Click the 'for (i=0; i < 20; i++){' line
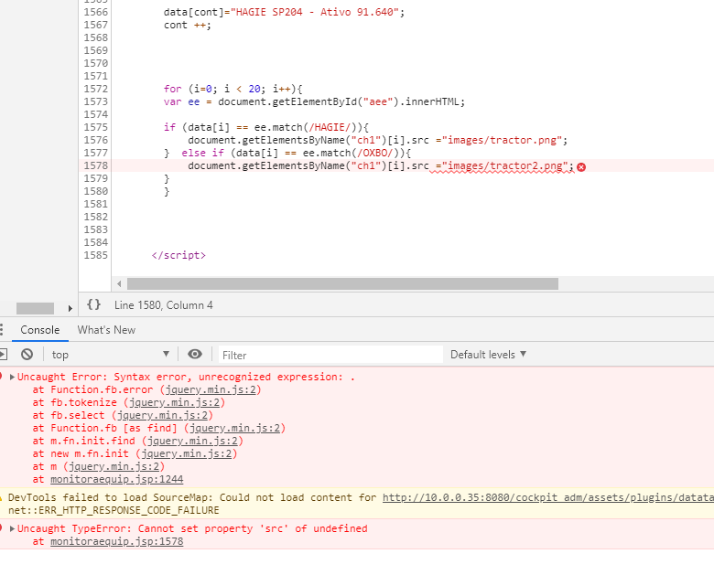The width and height of the screenshot is (714, 575). click(x=233, y=89)
